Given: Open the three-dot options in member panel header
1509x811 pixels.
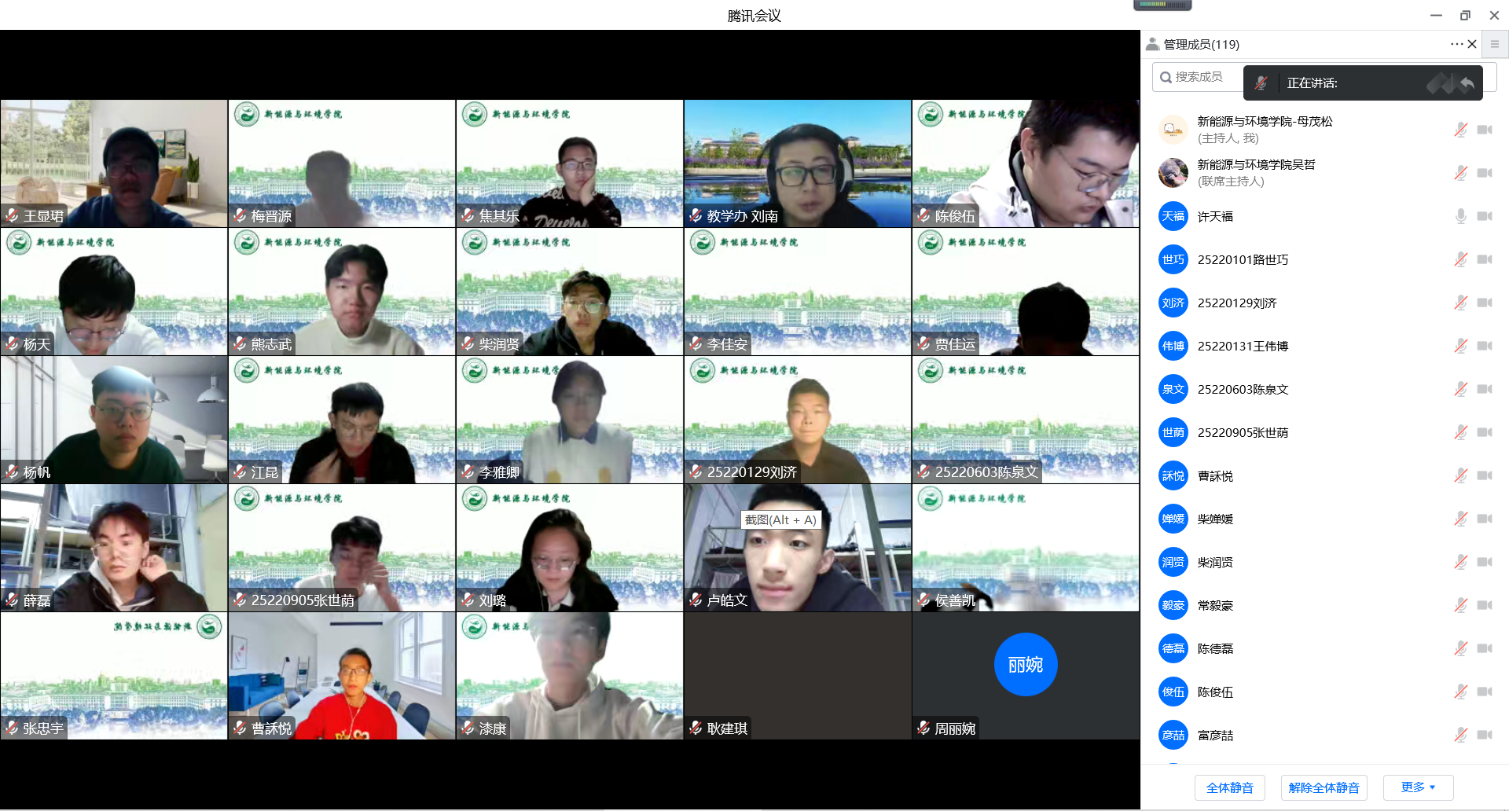Looking at the screenshot, I should point(1456,45).
